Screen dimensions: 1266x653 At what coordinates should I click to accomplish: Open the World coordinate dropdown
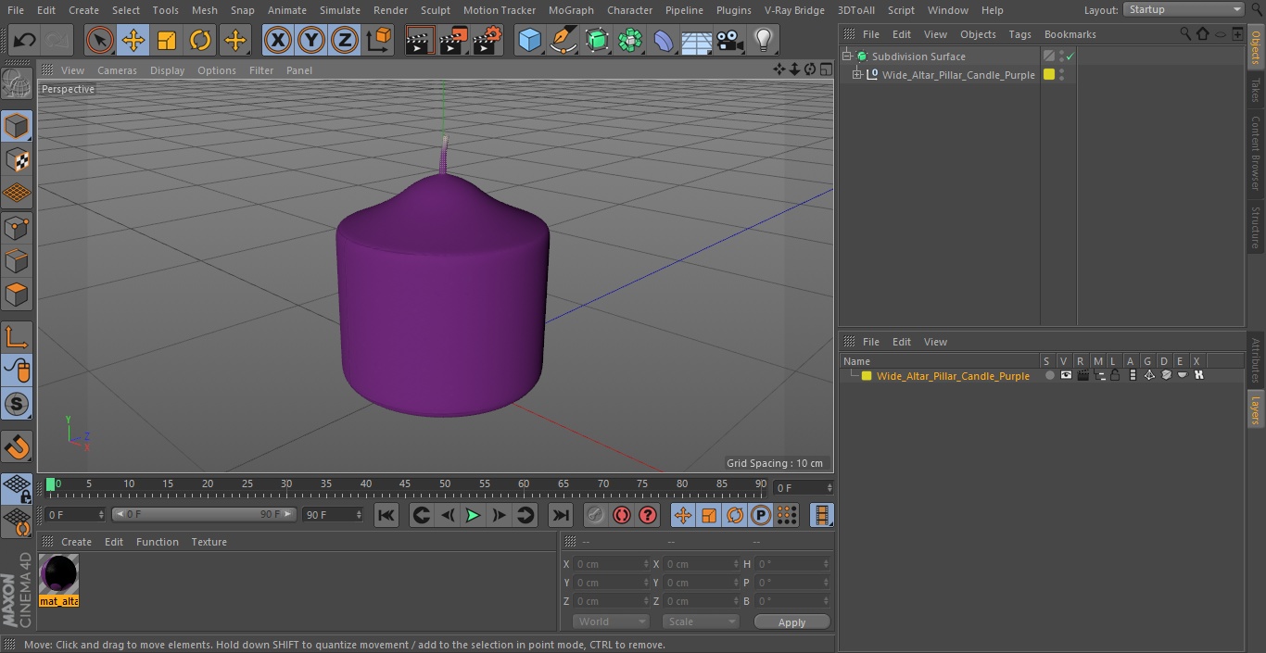click(x=610, y=622)
